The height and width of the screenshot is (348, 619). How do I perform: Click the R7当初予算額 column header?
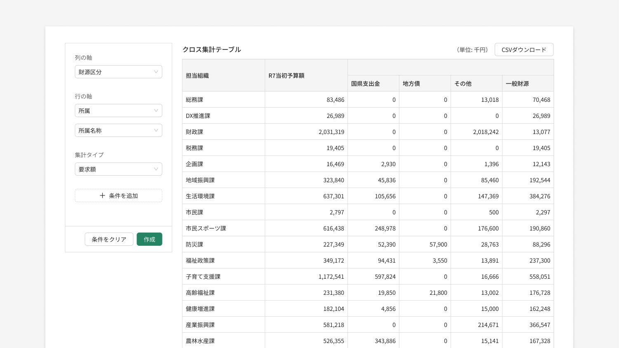click(x=287, y=75)
